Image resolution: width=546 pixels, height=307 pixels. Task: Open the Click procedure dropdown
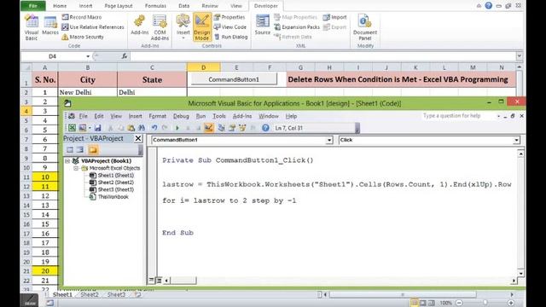tap(516, 140)
